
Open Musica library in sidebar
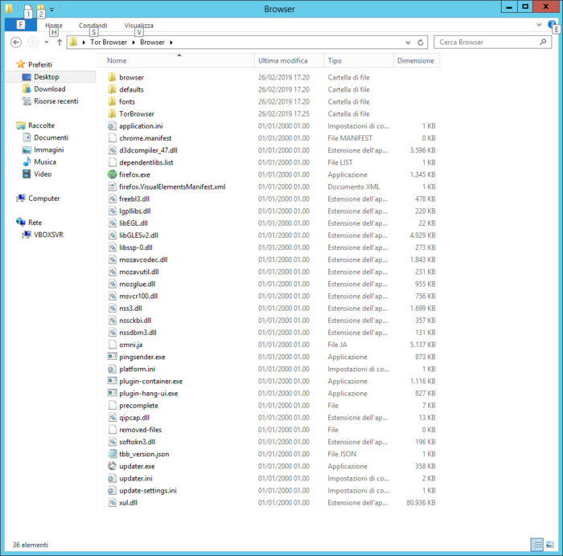point(45,161)
